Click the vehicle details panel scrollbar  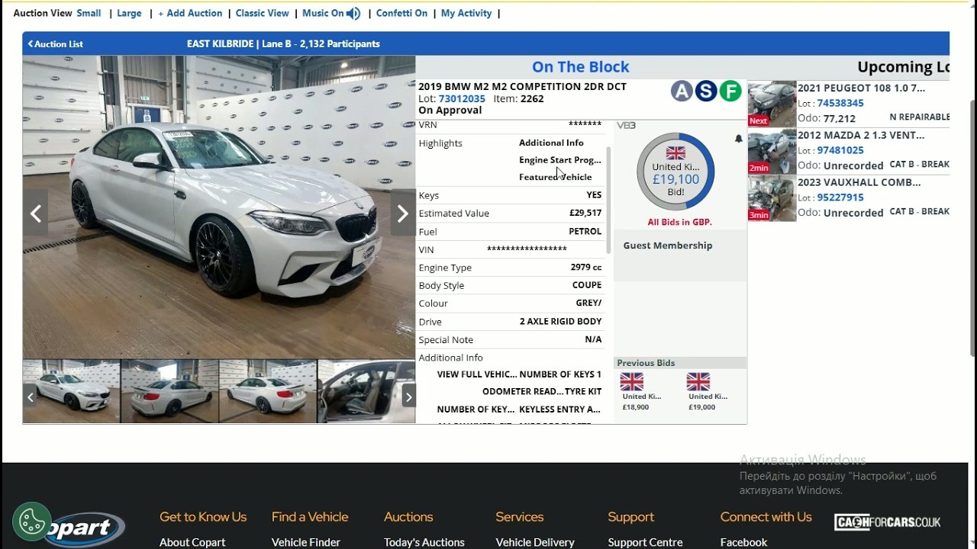click(x=608, y=200)
